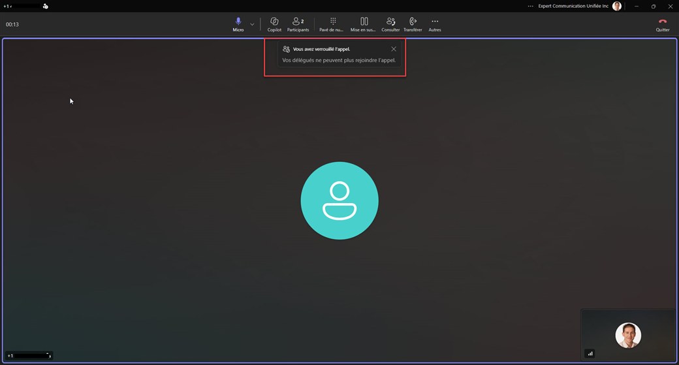Put the call on hold (Mise en suspens)
This screenshot has height=365, width=679.
pyautogui.click(x=363, y=24)
